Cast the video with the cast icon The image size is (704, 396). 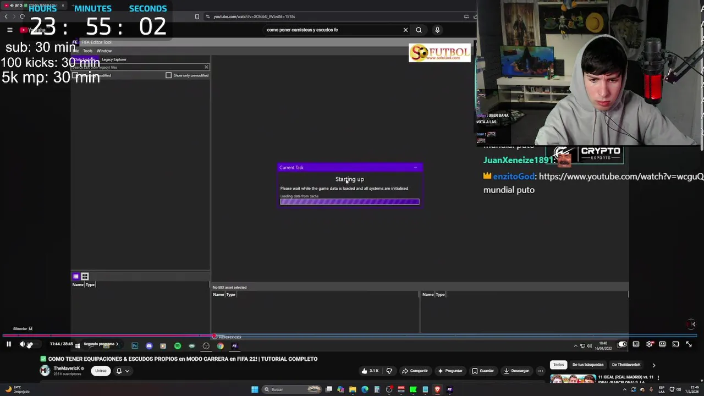pos(675,344)
